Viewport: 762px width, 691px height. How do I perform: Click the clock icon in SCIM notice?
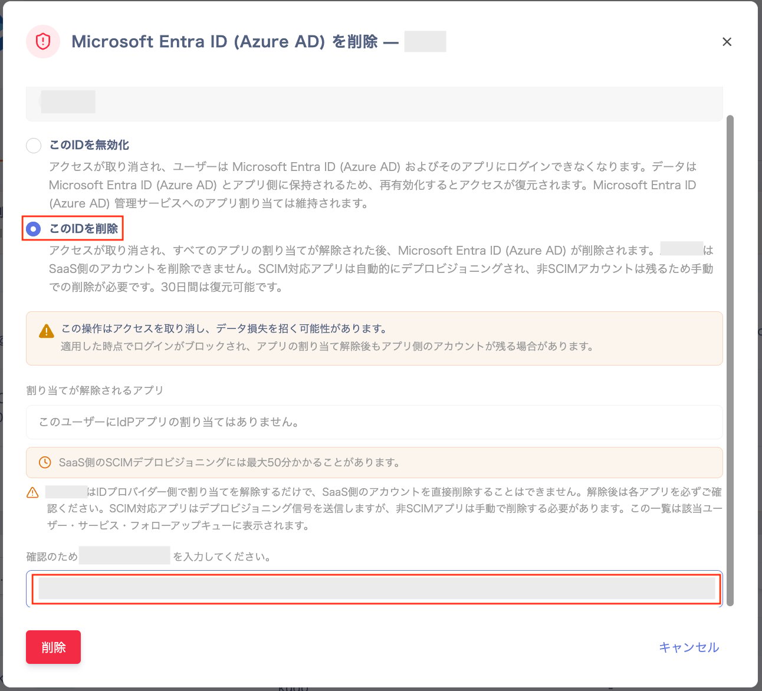[x=45, y=462]
